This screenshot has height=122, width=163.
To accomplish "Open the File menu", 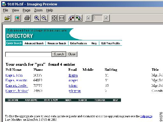I will click(x=5, y=10).
